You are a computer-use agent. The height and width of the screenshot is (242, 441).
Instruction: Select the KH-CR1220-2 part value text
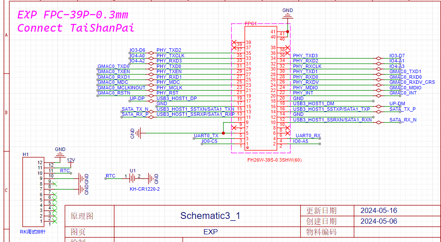145,189
